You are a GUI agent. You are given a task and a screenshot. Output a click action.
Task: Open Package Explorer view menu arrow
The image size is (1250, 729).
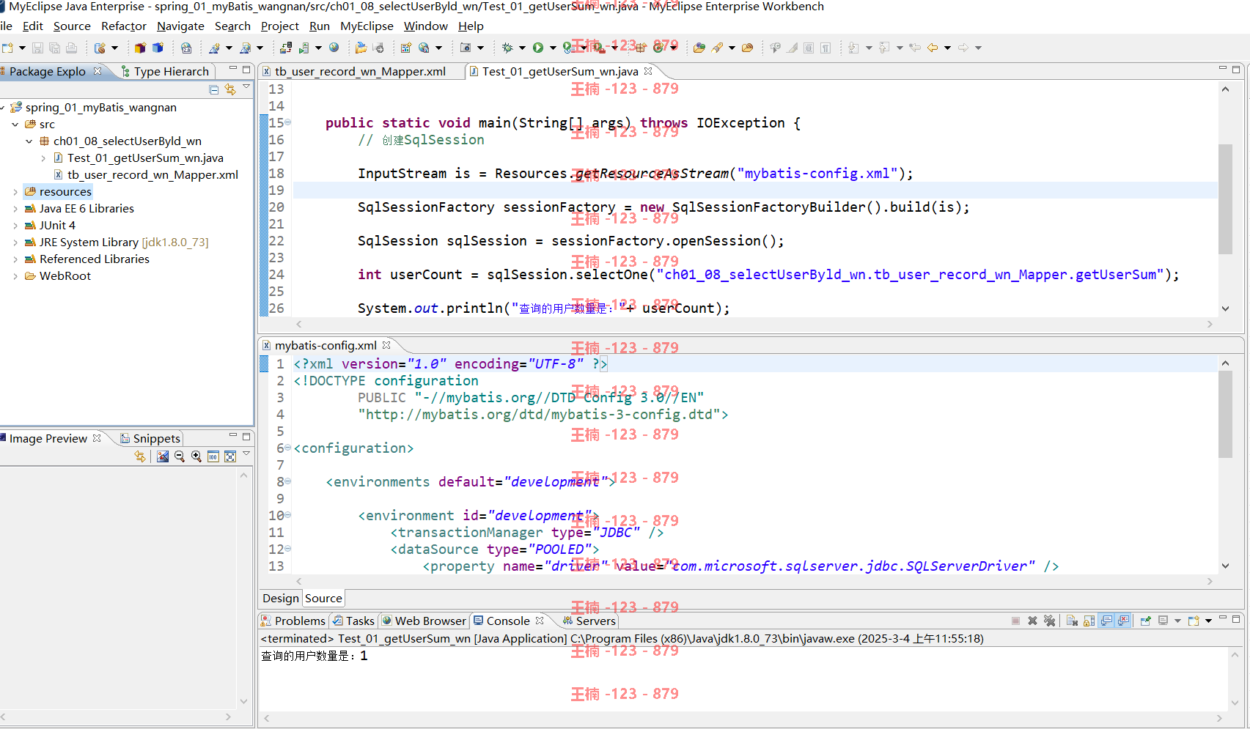point(246,88)
